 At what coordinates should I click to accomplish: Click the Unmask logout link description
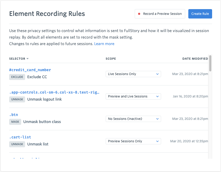[x=44, y=99]
